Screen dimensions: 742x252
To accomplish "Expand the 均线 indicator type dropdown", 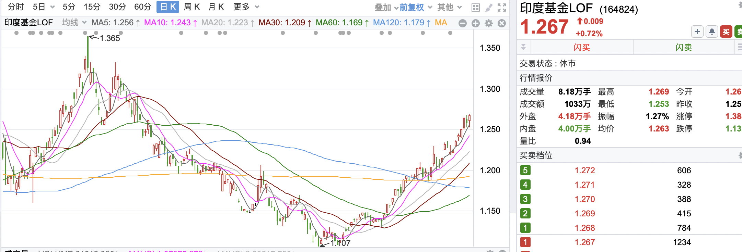I will tap(74, 23).
